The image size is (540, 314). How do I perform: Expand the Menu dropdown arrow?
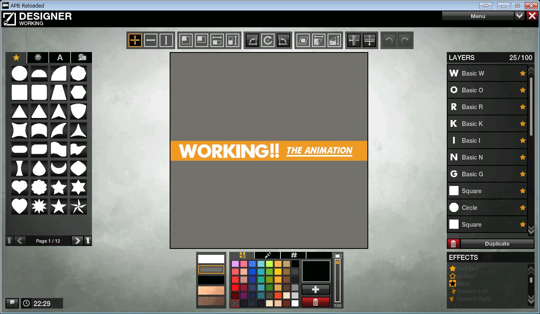[520, 16]
